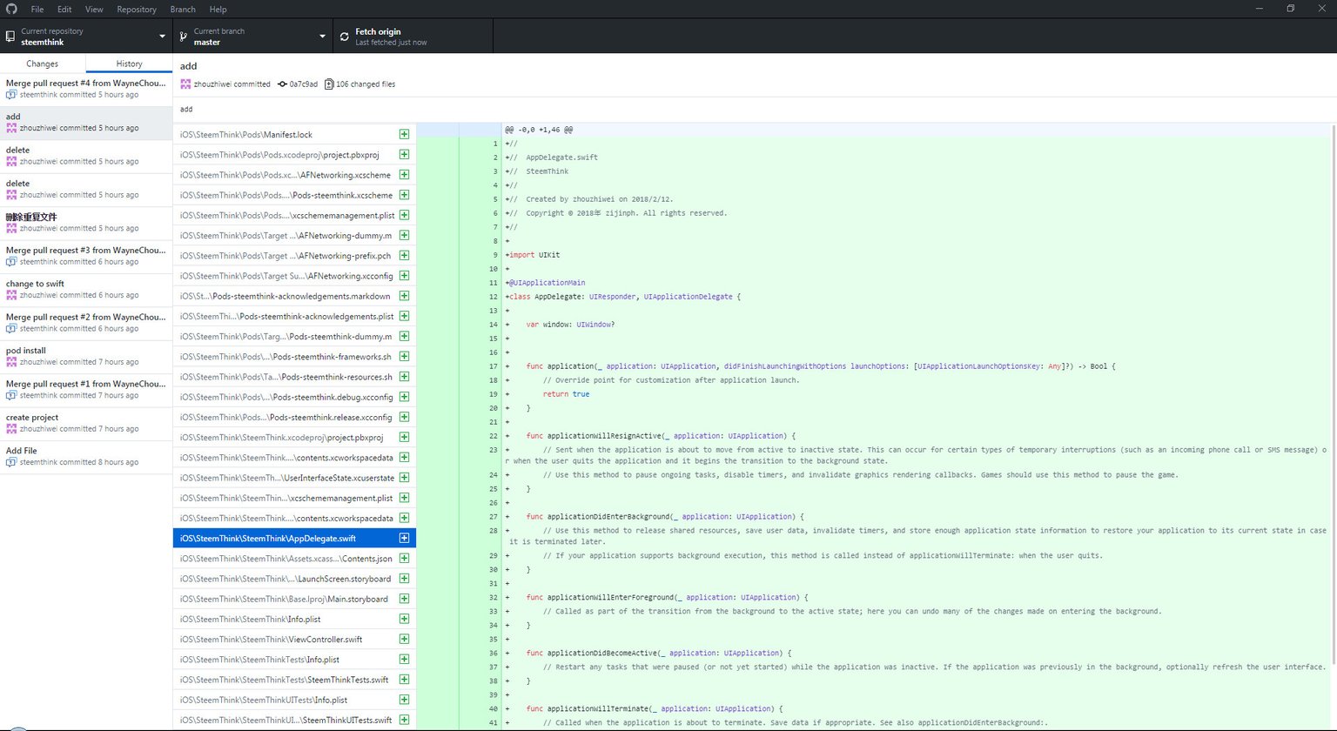Click added-status icon for Pods-steemthink-dummy.m
The height and width of the screenshot is (731, 1337).
pyautogui.click(x=404, y=336)
